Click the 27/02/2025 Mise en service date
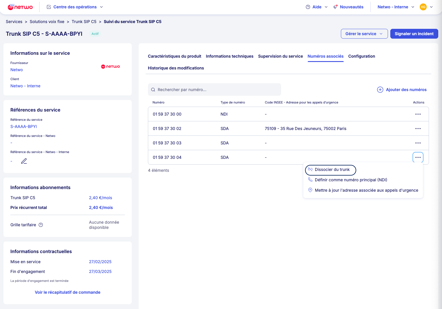Viewport: 442px width, 309px height. coord(100,262)
